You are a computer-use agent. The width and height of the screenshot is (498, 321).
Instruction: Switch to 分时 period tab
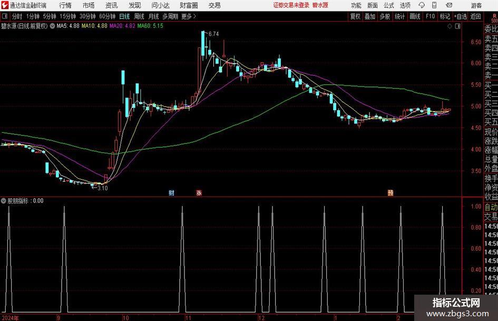pyautogui.click(x=17, y=16)
